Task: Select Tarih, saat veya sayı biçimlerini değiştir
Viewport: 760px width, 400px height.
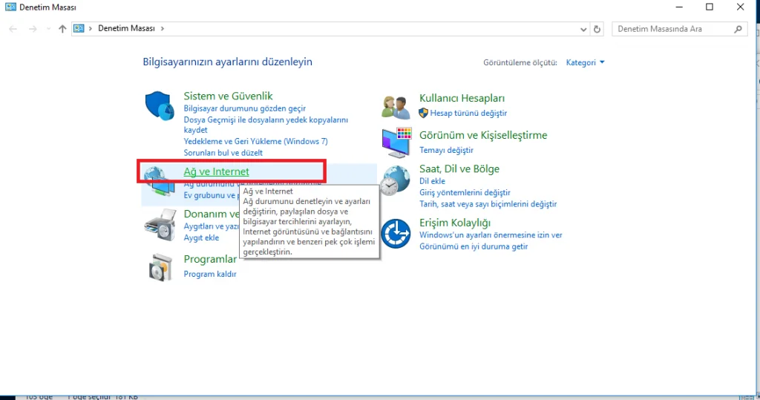Action: point(488,203)
